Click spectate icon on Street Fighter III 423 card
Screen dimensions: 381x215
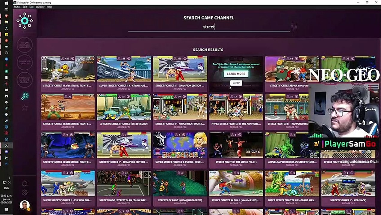tap(72, 59)
